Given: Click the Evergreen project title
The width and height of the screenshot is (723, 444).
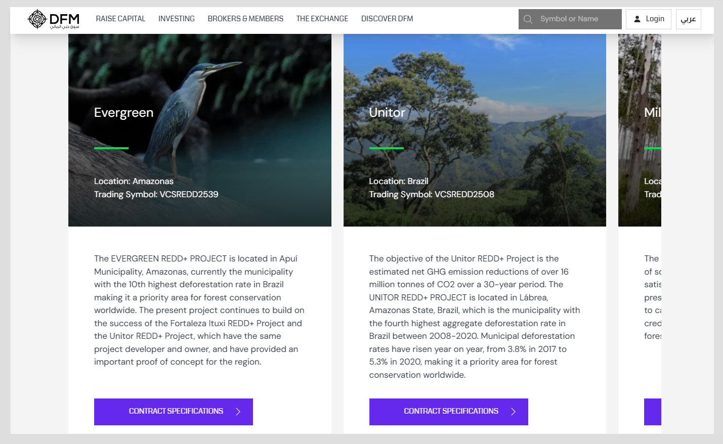Looking at the screenshot, I should 123,113.
